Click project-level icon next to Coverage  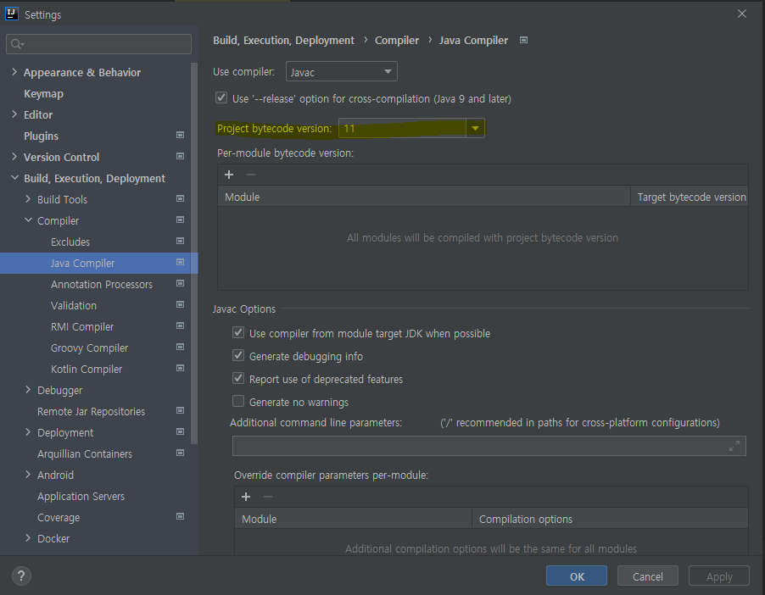[x=180, y=516]
